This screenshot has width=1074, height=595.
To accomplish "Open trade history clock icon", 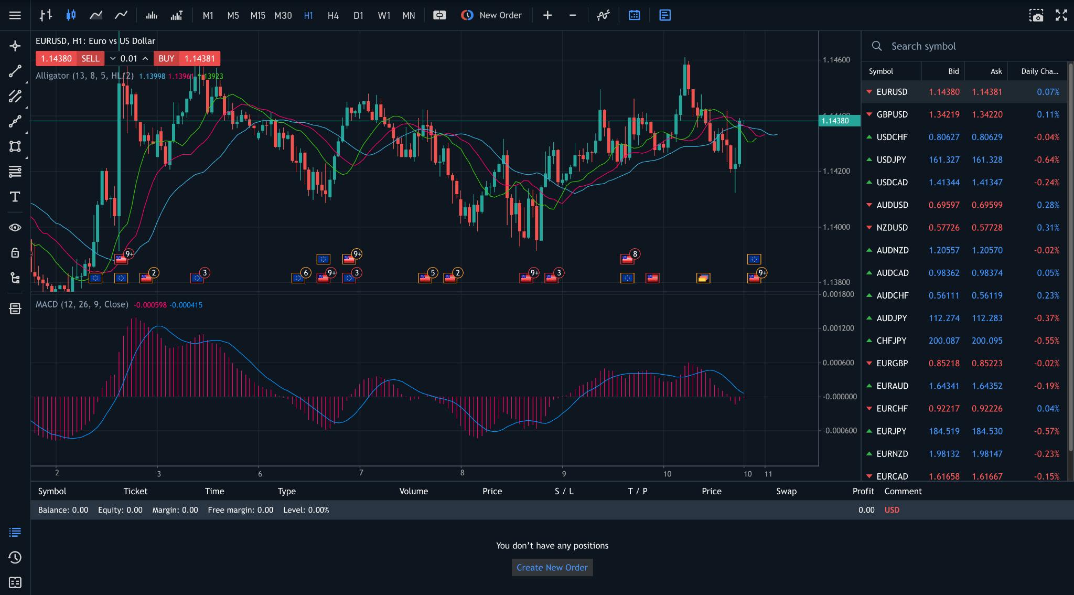I will click(15, 557).
